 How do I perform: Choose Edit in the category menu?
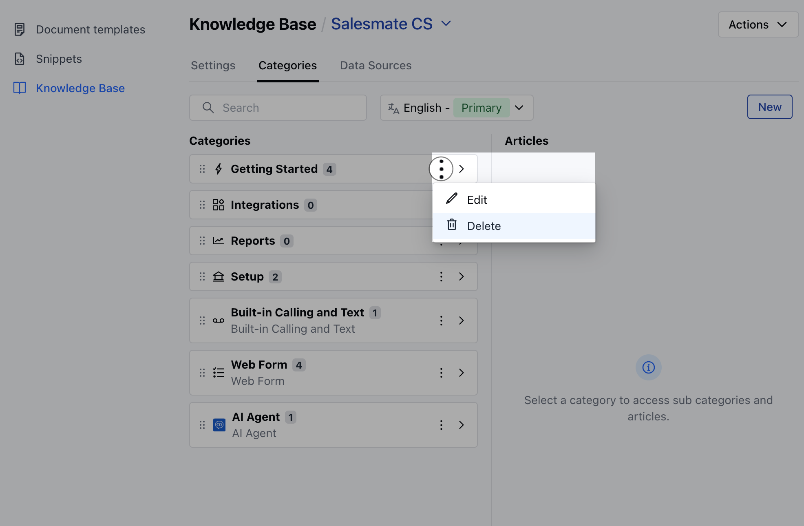click(x=477, y=200)
